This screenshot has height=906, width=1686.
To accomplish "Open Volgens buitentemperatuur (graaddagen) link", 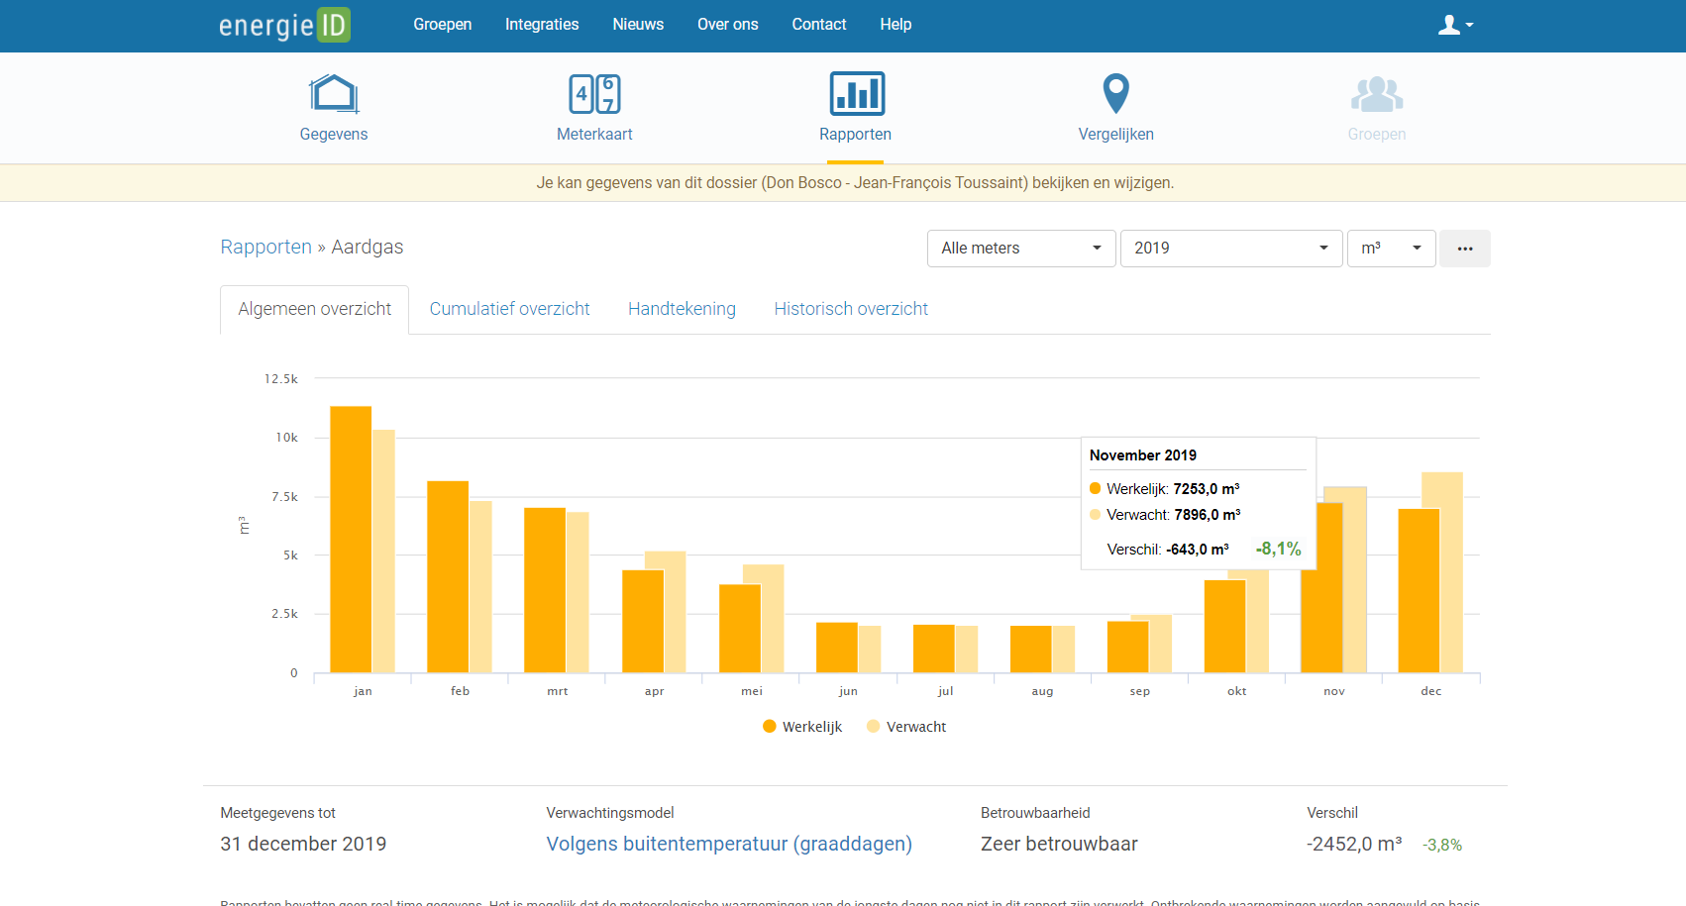I will point(729,844).
